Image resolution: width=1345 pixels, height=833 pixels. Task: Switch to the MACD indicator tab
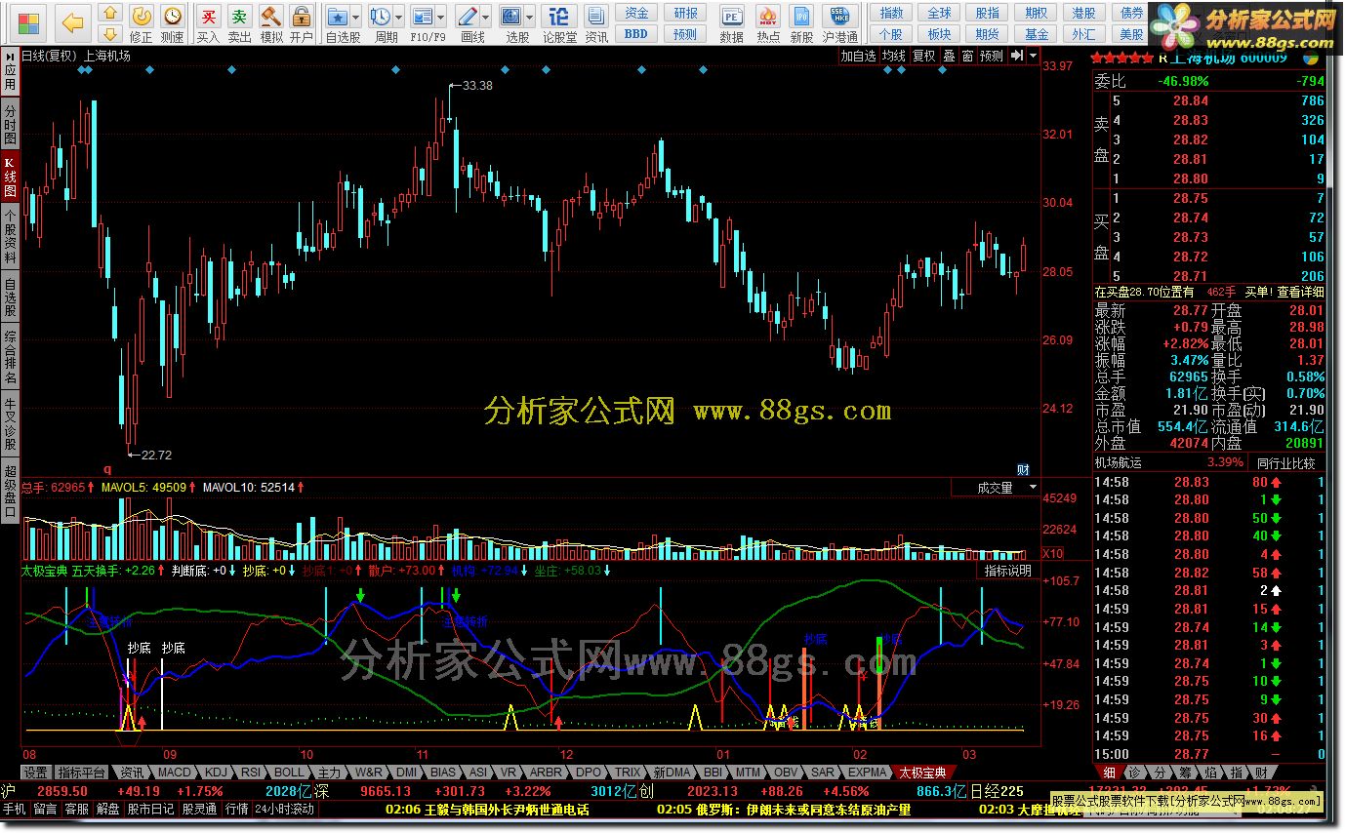tap(175, 772)
